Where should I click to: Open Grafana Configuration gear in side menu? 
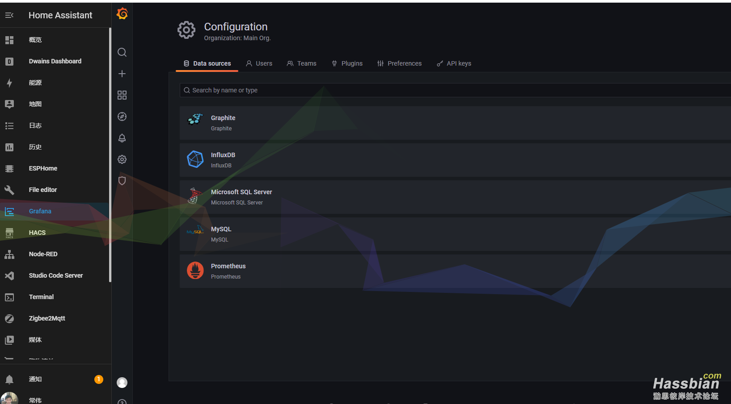click(x=122, y=159)
